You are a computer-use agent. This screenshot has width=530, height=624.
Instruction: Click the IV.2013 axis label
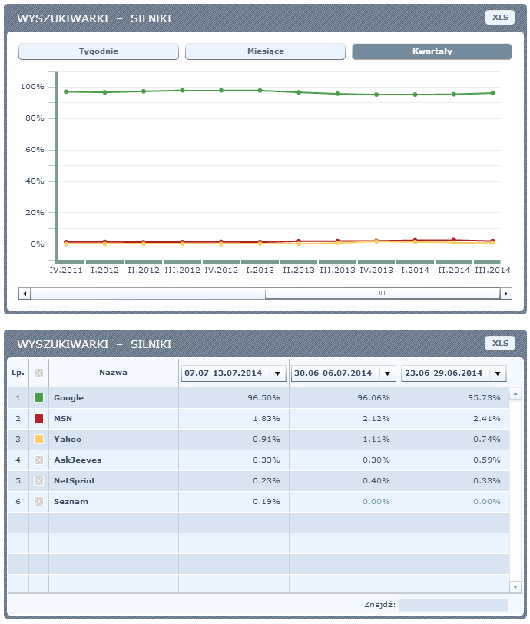click(x=376, y=271)
